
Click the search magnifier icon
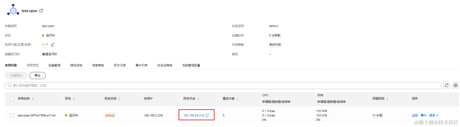(x=10, y=85)
